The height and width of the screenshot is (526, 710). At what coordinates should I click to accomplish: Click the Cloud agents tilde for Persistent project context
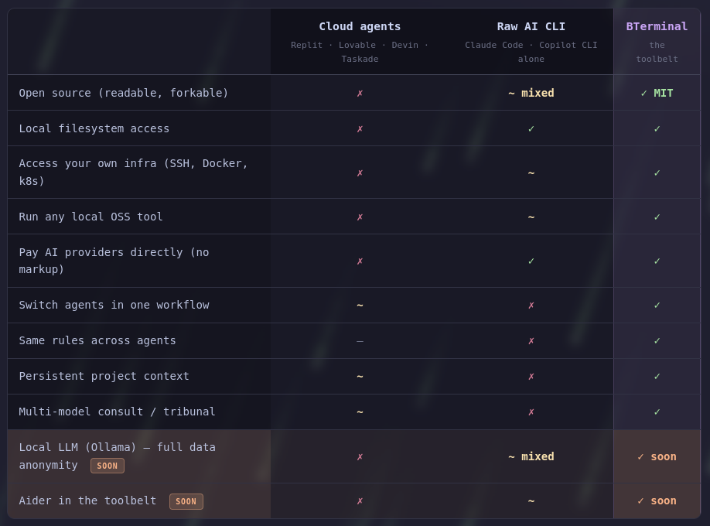coord(360,377)
